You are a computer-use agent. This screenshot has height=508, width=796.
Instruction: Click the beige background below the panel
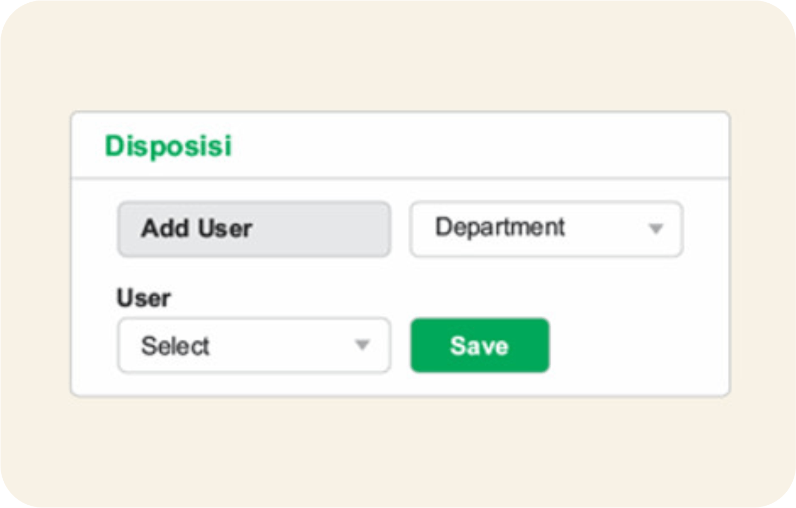pyautogui.click(x=398, y=449)
